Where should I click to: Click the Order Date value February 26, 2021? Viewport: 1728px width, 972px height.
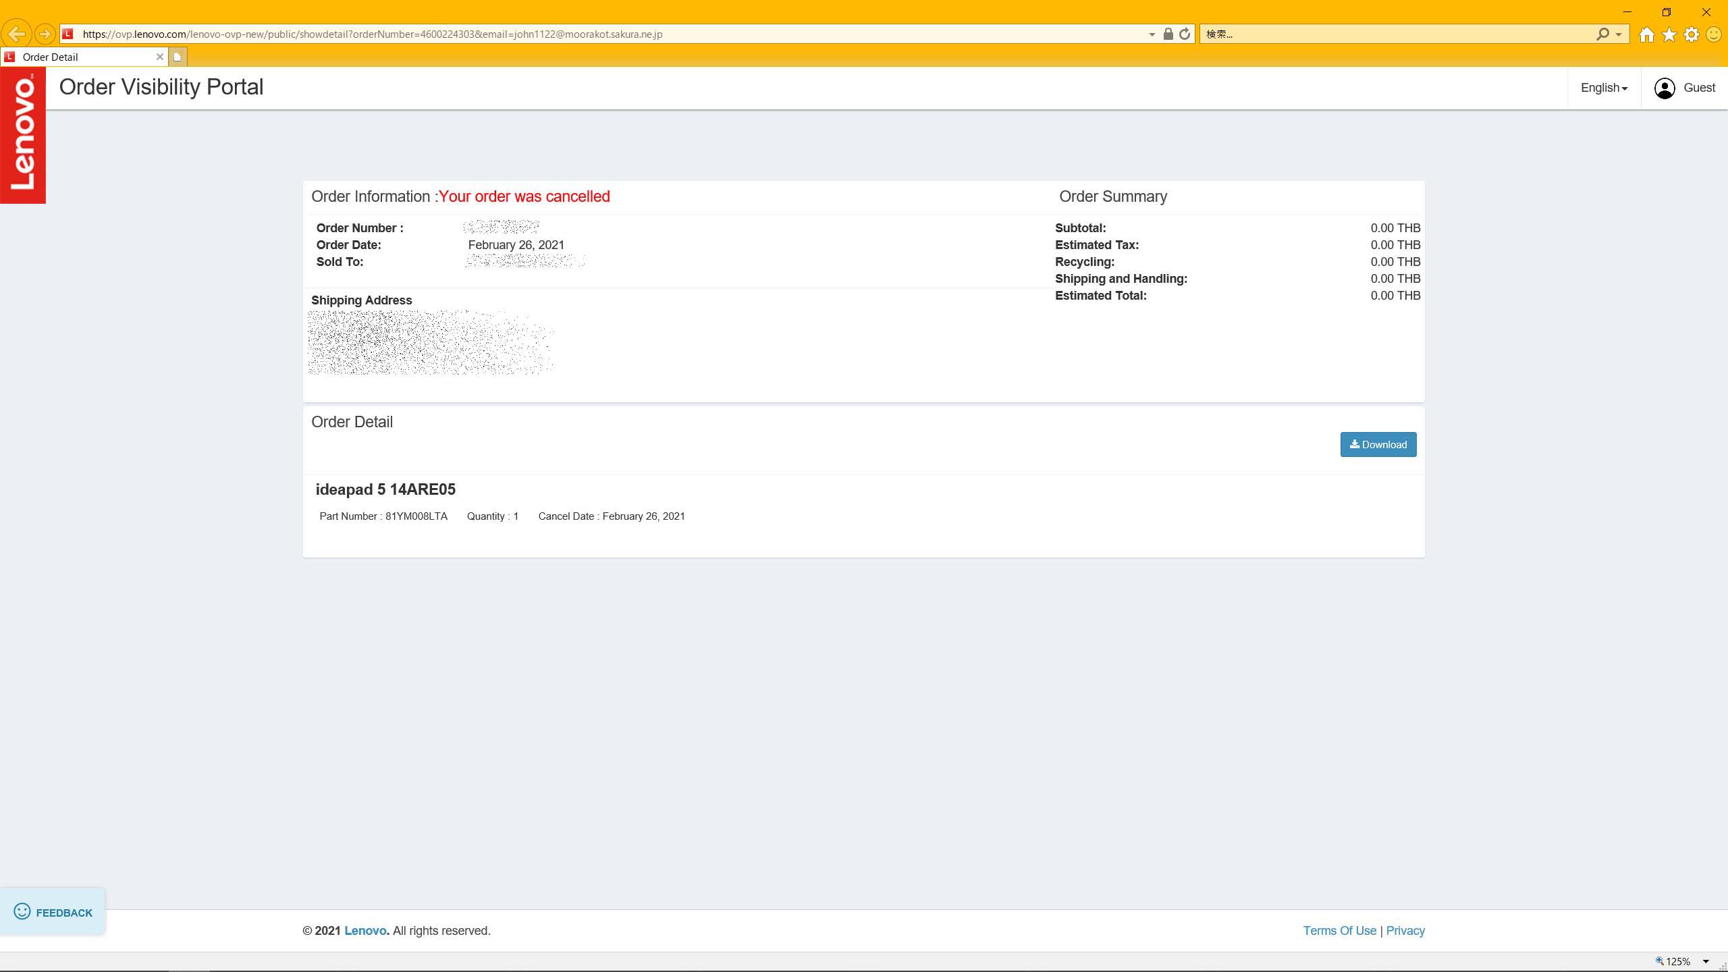516,245
